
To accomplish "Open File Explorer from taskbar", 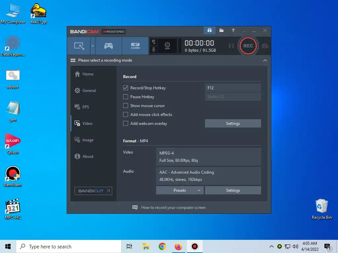I will [x=146, y=246].
